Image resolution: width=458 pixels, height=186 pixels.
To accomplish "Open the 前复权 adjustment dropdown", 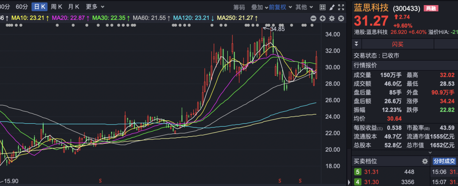I will (280, 7).
